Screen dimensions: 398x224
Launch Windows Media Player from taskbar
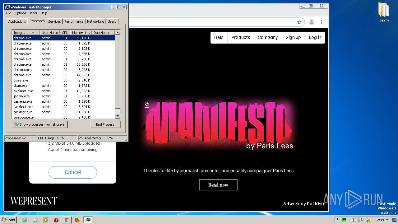pos(46,220)
